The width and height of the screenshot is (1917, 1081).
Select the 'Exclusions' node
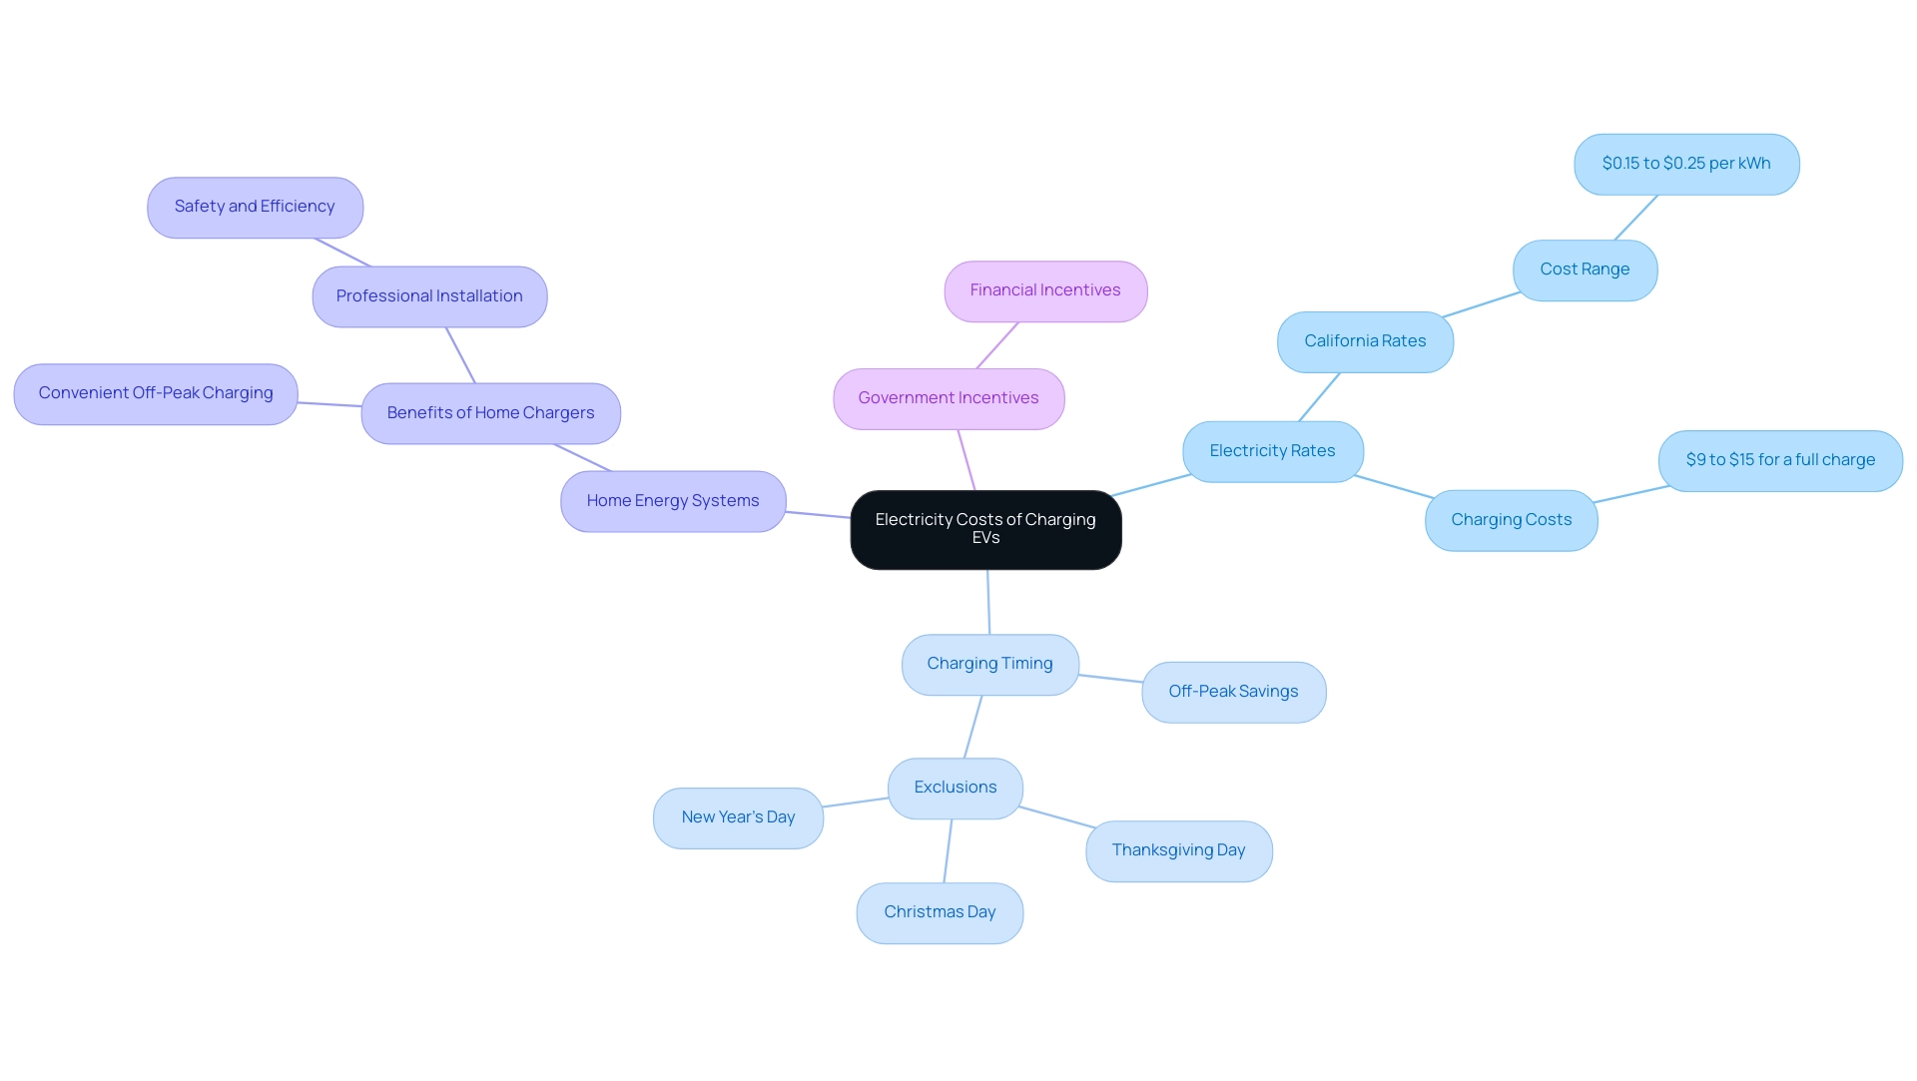click(955, 788)
